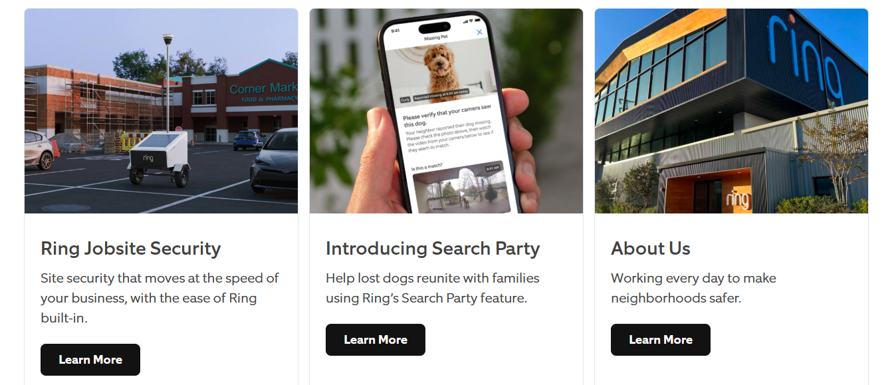This screenshot has width=894, height=385.
Task: Open Learn More under Introducing Search Party
Action: click(x=376, y=340)
